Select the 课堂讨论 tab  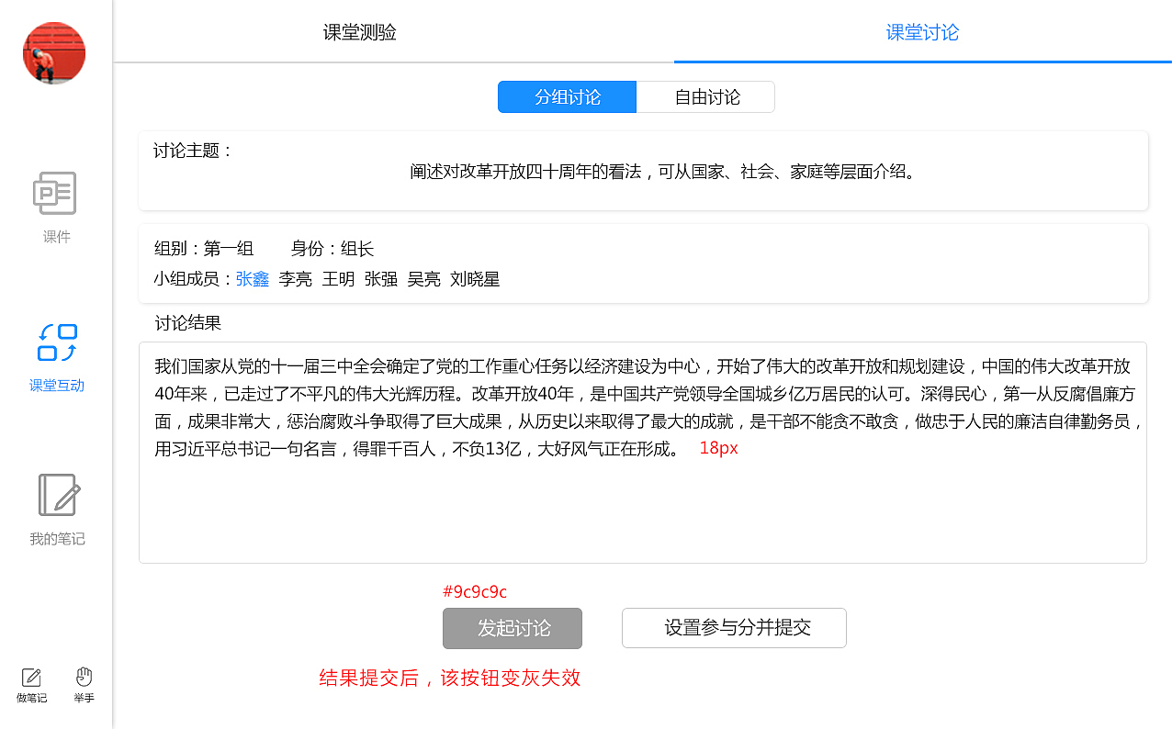click(x=921, y=31)
